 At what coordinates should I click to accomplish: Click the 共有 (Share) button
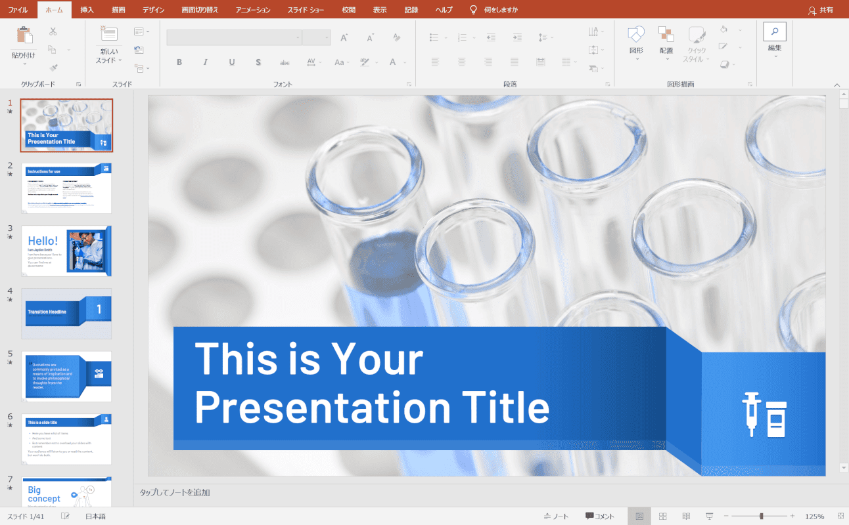pyautogui.click(x=821, y=10)
